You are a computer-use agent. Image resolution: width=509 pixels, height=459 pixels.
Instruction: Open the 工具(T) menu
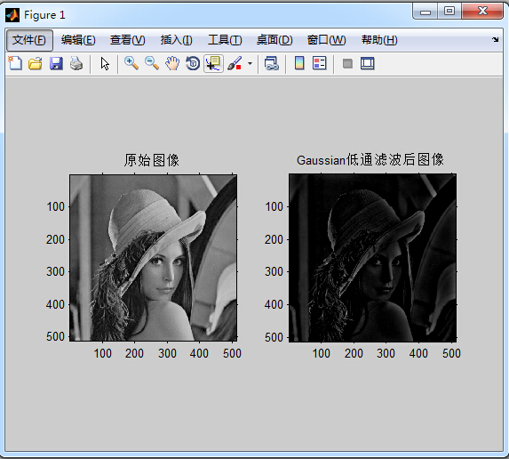tap(225, 40)
